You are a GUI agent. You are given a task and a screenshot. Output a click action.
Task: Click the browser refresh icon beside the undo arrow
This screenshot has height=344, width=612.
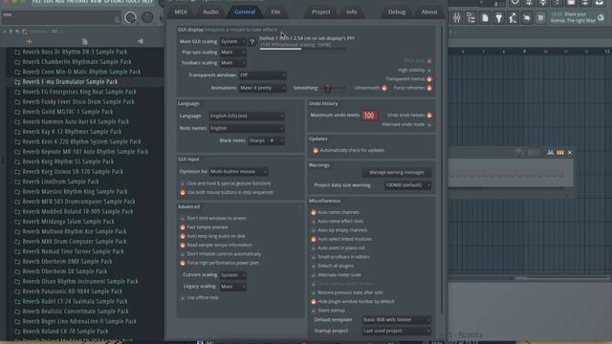tap(24, 32)
